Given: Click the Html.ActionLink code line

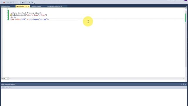Looking at the screenshot, I should coord(29,15).
